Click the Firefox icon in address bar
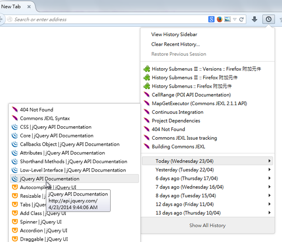282x242 pixels. pos(219,19)
